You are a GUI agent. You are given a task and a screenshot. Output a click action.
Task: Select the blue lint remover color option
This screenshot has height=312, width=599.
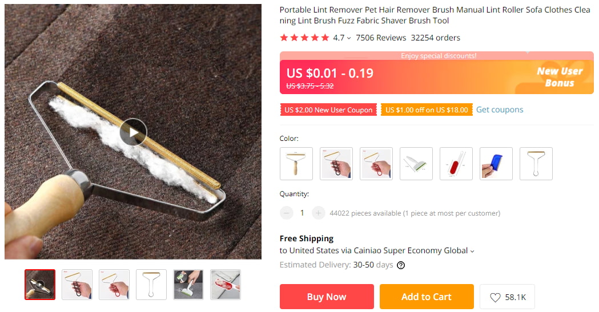click(496, 164)
